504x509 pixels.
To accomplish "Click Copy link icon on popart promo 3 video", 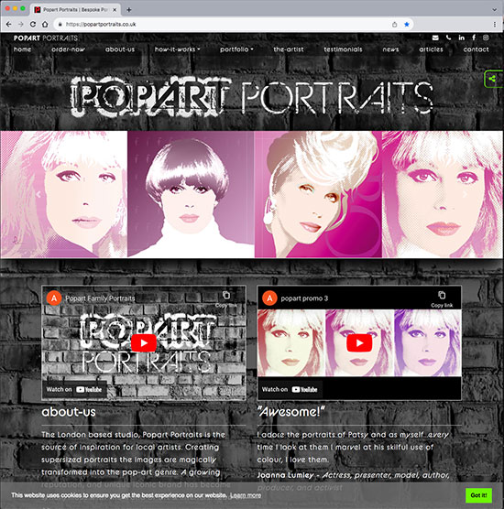I will click(442, 295).
